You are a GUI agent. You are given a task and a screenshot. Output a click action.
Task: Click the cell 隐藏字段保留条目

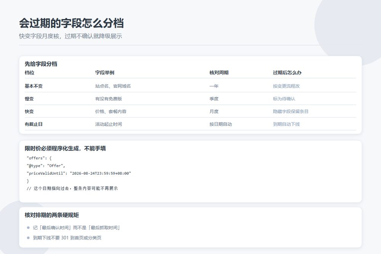click(x=291, y=111)
